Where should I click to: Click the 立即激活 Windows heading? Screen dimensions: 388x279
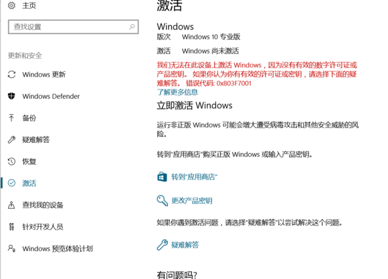pos(195,105)
